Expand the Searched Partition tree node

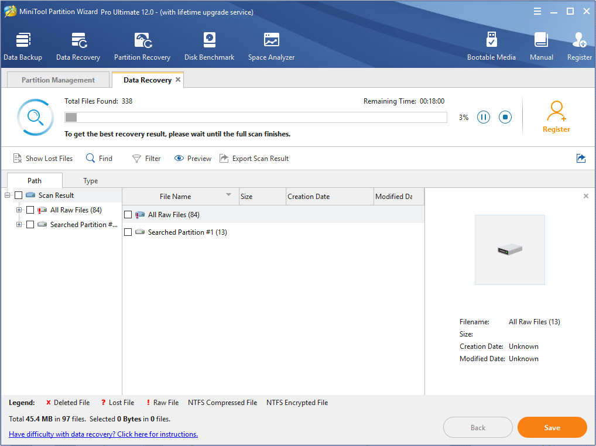(x=19, y=225)
